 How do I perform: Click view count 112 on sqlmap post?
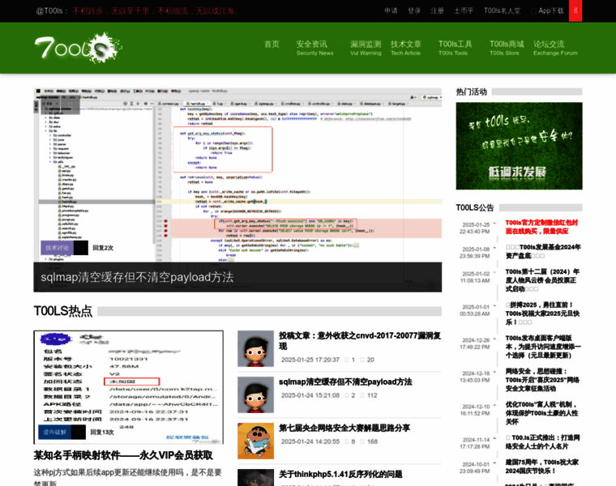(372, 395)
